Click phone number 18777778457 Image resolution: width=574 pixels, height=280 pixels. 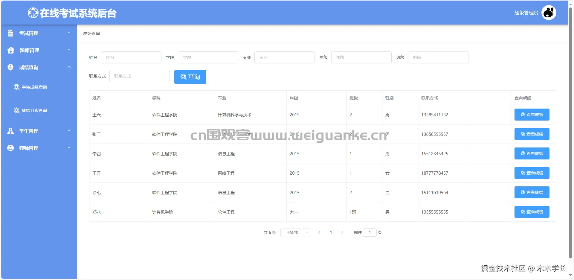click(435, 173)
